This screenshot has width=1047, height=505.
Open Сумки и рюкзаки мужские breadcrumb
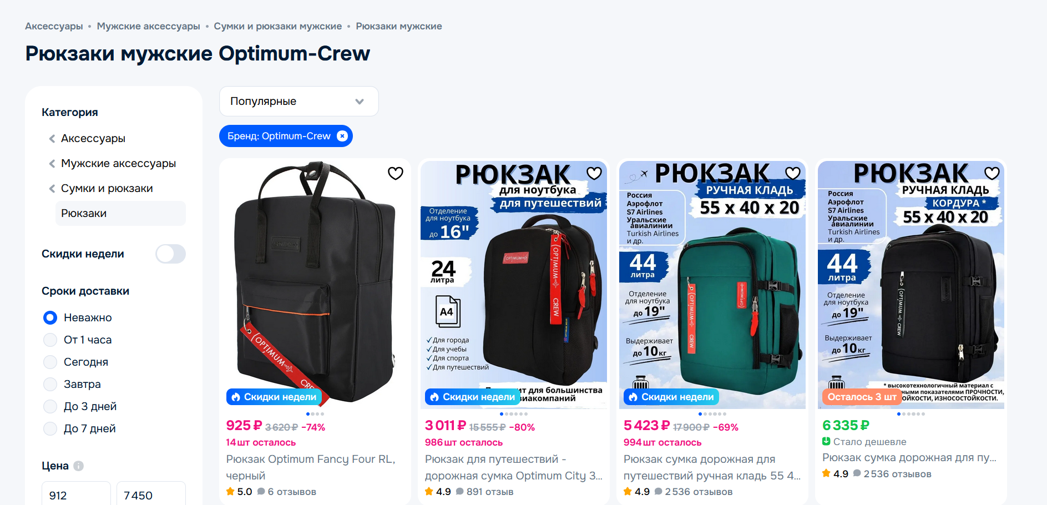(278, 26)
